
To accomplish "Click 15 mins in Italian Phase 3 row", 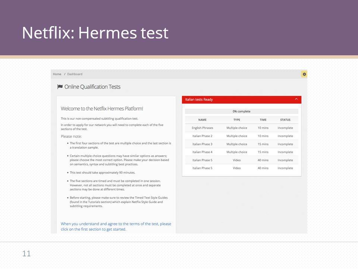I will pyautogui.click(x=263, y=144).
